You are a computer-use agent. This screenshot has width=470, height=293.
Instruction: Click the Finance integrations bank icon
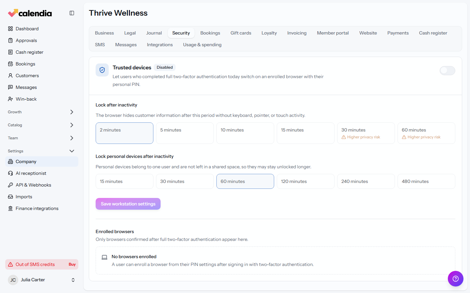(x=10, y=208)
